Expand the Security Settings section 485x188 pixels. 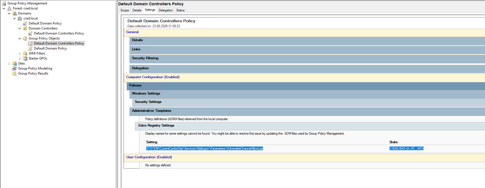(x=308, y=102)
